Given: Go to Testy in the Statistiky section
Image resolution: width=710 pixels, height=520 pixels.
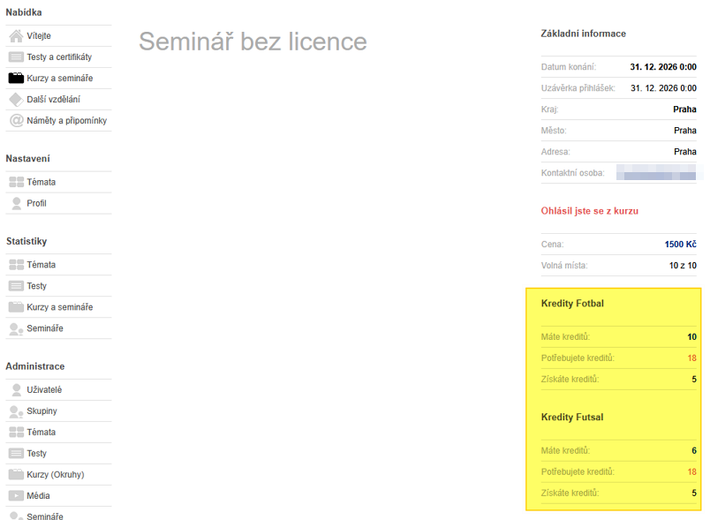Looking at the screenshot, I should (36, 286).
